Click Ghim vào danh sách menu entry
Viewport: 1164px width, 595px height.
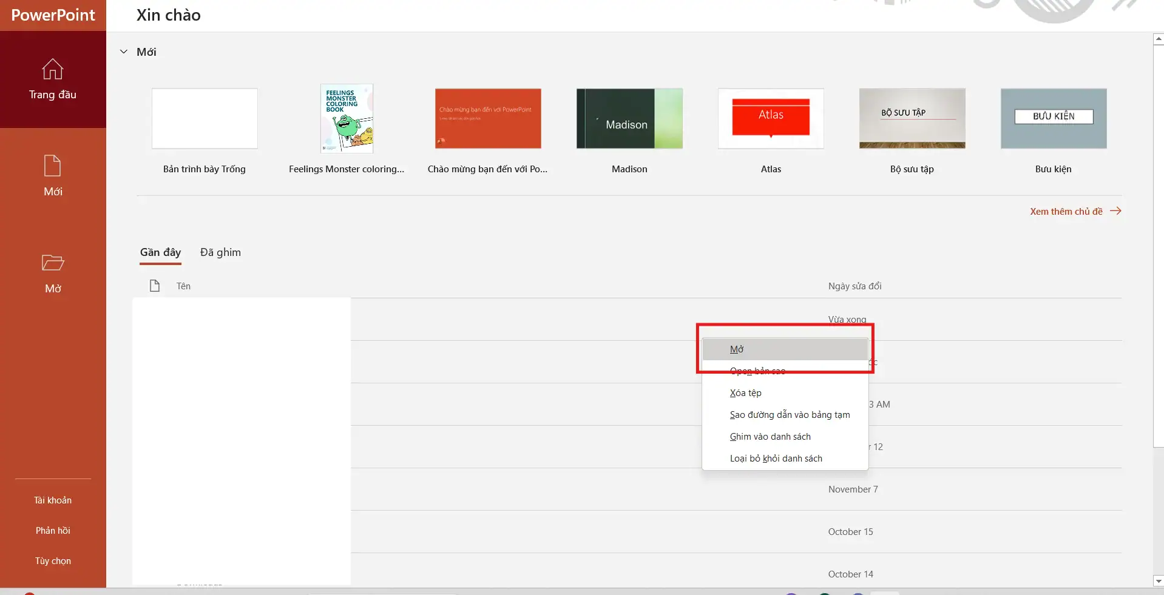coord(770,436)
